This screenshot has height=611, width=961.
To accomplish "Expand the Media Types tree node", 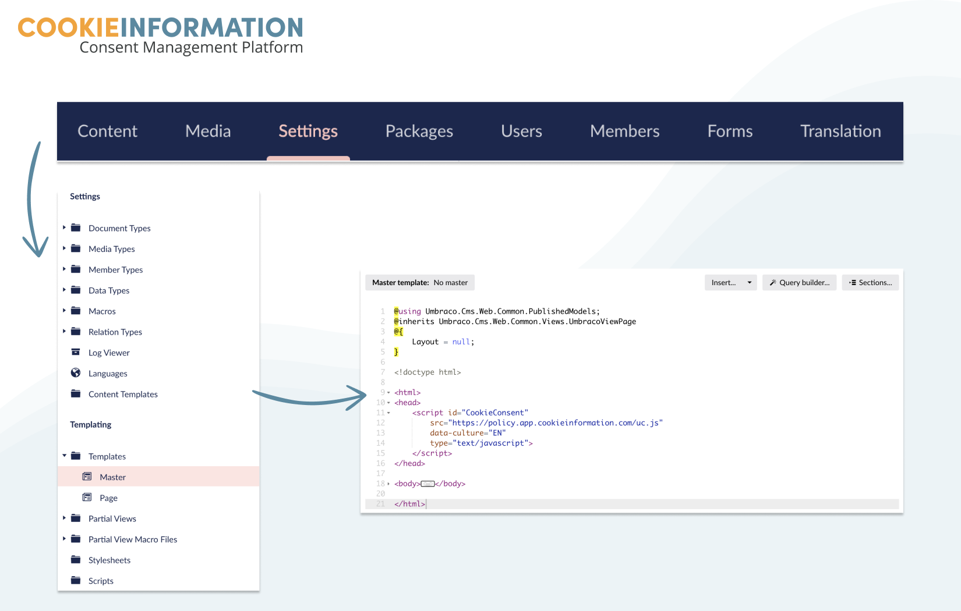I will pyautogui.click(x=64, y=248).
